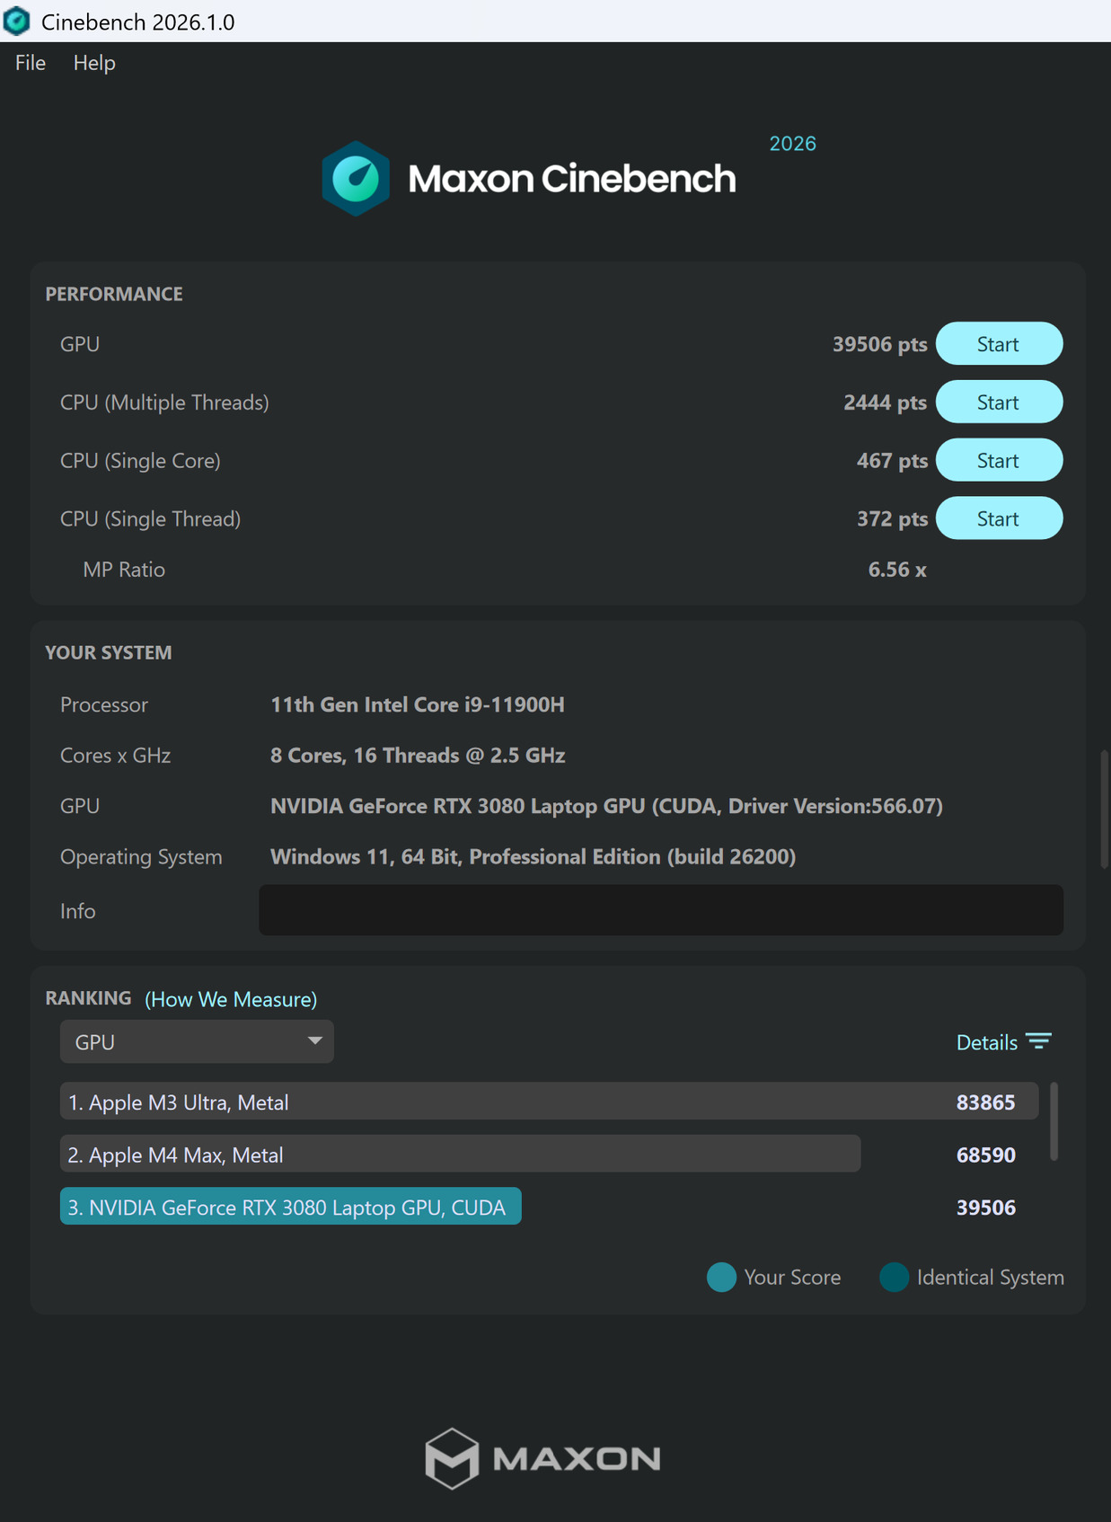Start the CPU Single Thread benchmark

(999, 518)
